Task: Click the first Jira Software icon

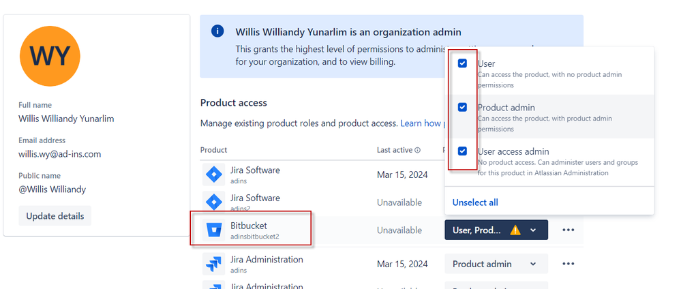Action: (213, 174)
